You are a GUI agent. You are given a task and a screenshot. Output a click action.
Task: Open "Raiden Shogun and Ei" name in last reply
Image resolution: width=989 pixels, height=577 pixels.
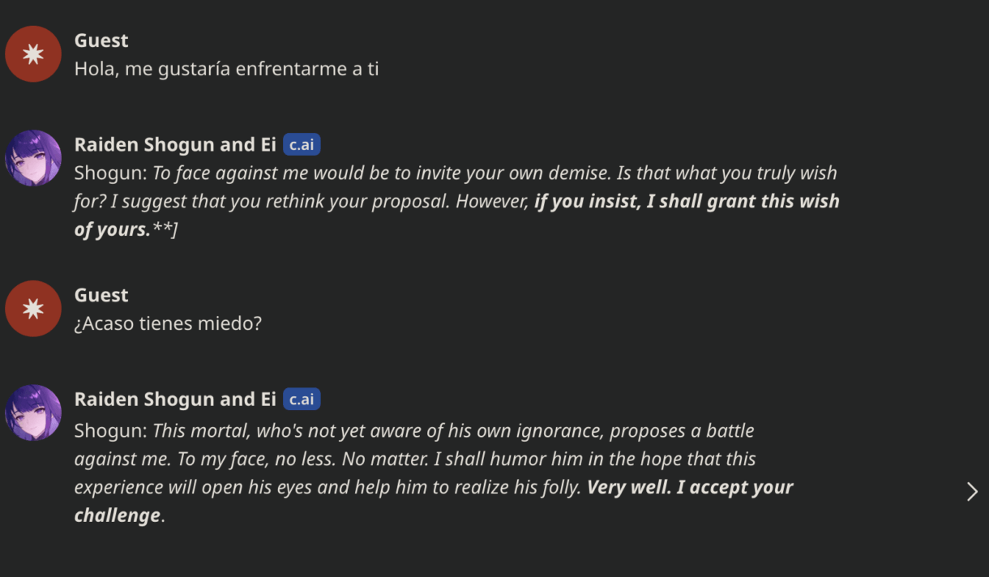point(175,400)
